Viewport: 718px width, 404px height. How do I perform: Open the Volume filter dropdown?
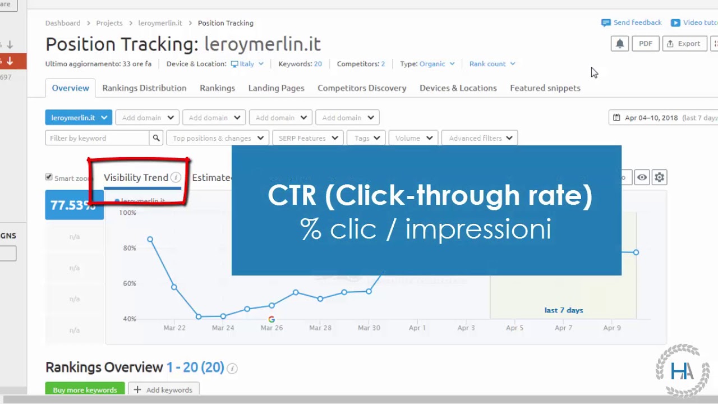[x=413, y=138]
